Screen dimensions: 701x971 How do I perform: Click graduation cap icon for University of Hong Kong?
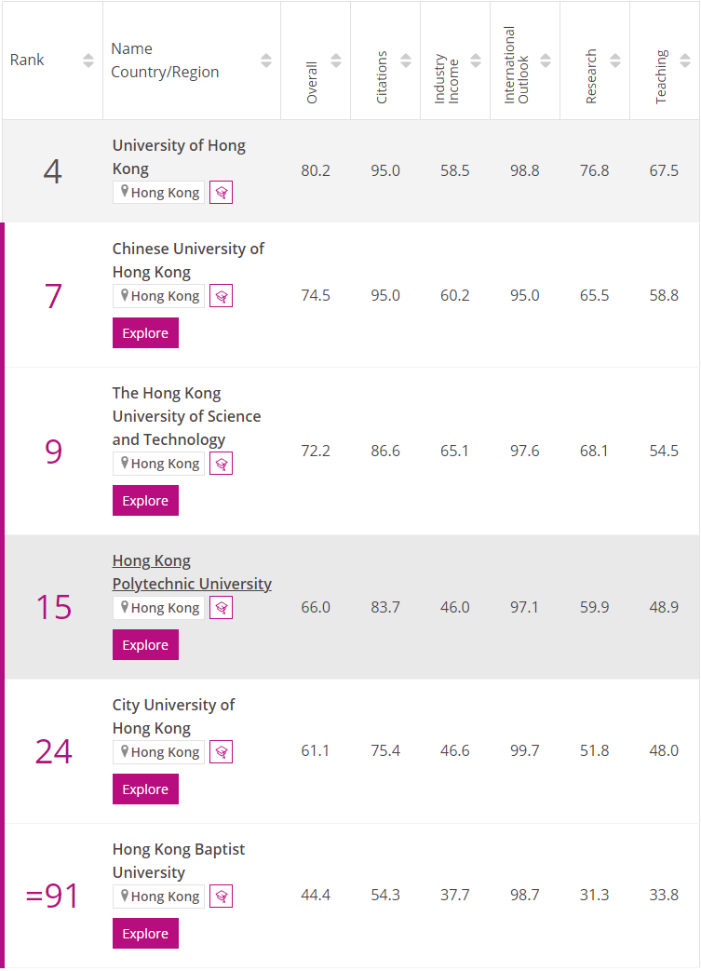click(x=221, y=193)
